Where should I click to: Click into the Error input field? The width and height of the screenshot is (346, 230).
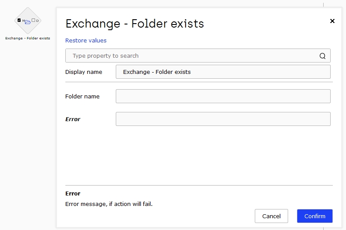pyautogui.click(x=223, y=119)
